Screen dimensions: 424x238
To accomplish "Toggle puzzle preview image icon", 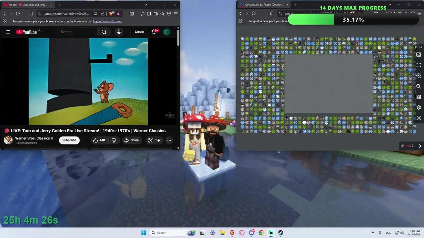I will click(419, 55).
